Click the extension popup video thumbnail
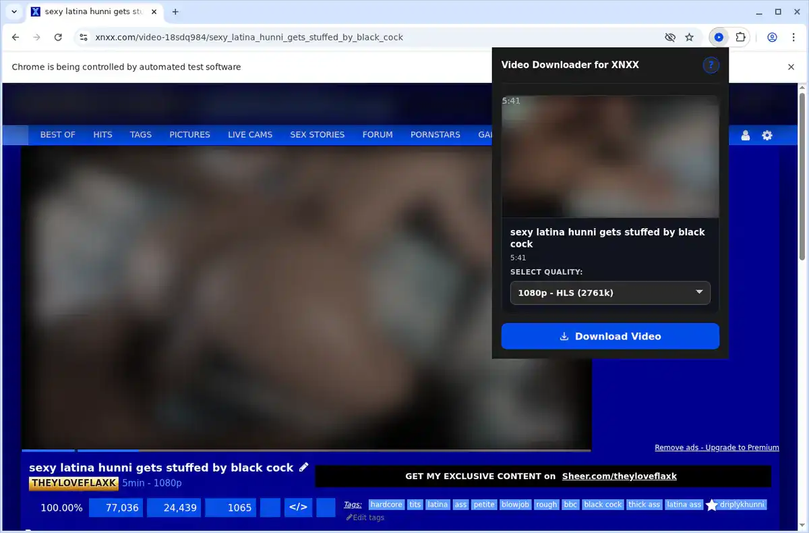809x533 pixels. [610, 156]
